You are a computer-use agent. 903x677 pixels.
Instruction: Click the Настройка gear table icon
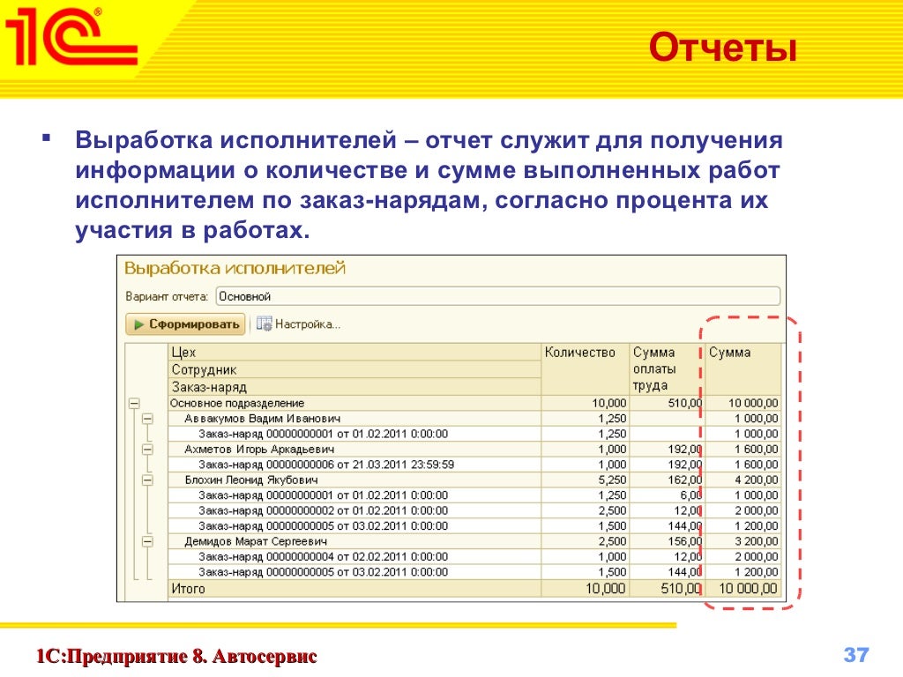(265, 324)
